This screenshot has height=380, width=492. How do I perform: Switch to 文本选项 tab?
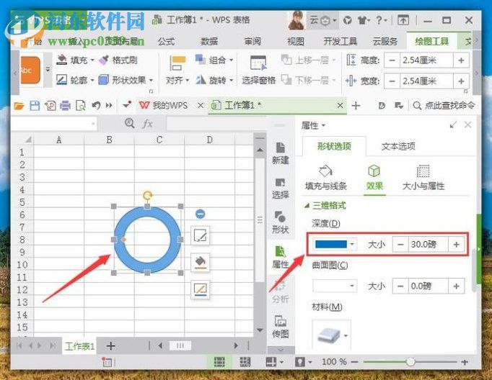pyautogui.click(x=398, y=146)
